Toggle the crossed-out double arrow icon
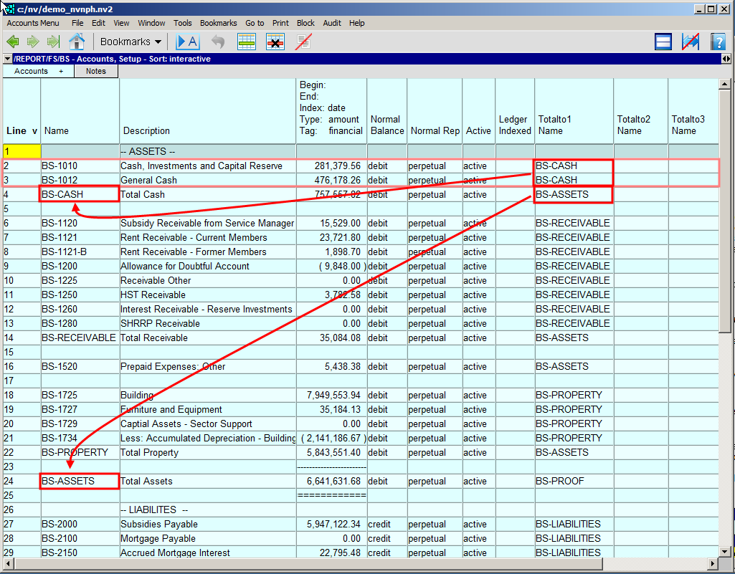The image size is (735, 574). pyautogui.click(x=691, y=42)
